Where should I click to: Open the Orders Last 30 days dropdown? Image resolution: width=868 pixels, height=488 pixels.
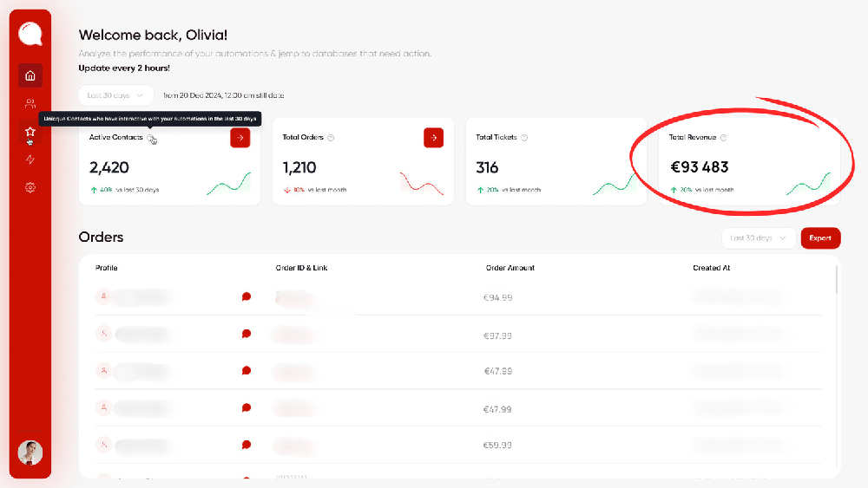pyautogui.click(x=759, y=238)
